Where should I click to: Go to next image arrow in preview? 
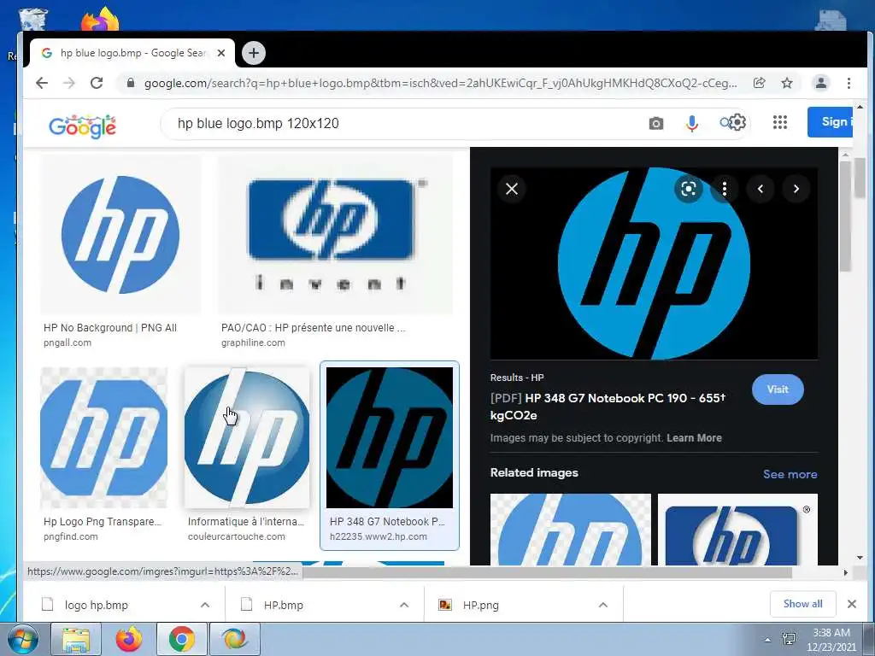point(796,189)
